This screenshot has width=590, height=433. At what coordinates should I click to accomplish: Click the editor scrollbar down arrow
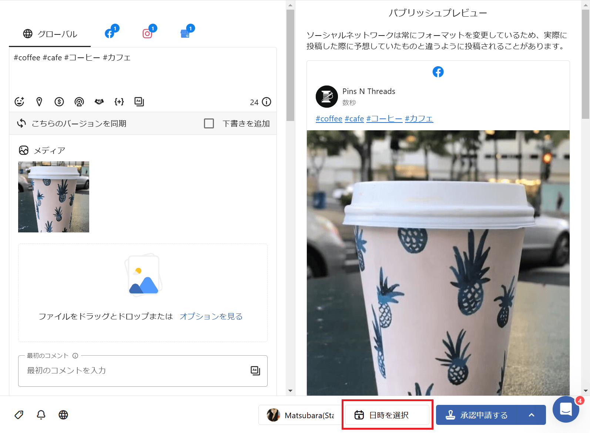(291, 391)
